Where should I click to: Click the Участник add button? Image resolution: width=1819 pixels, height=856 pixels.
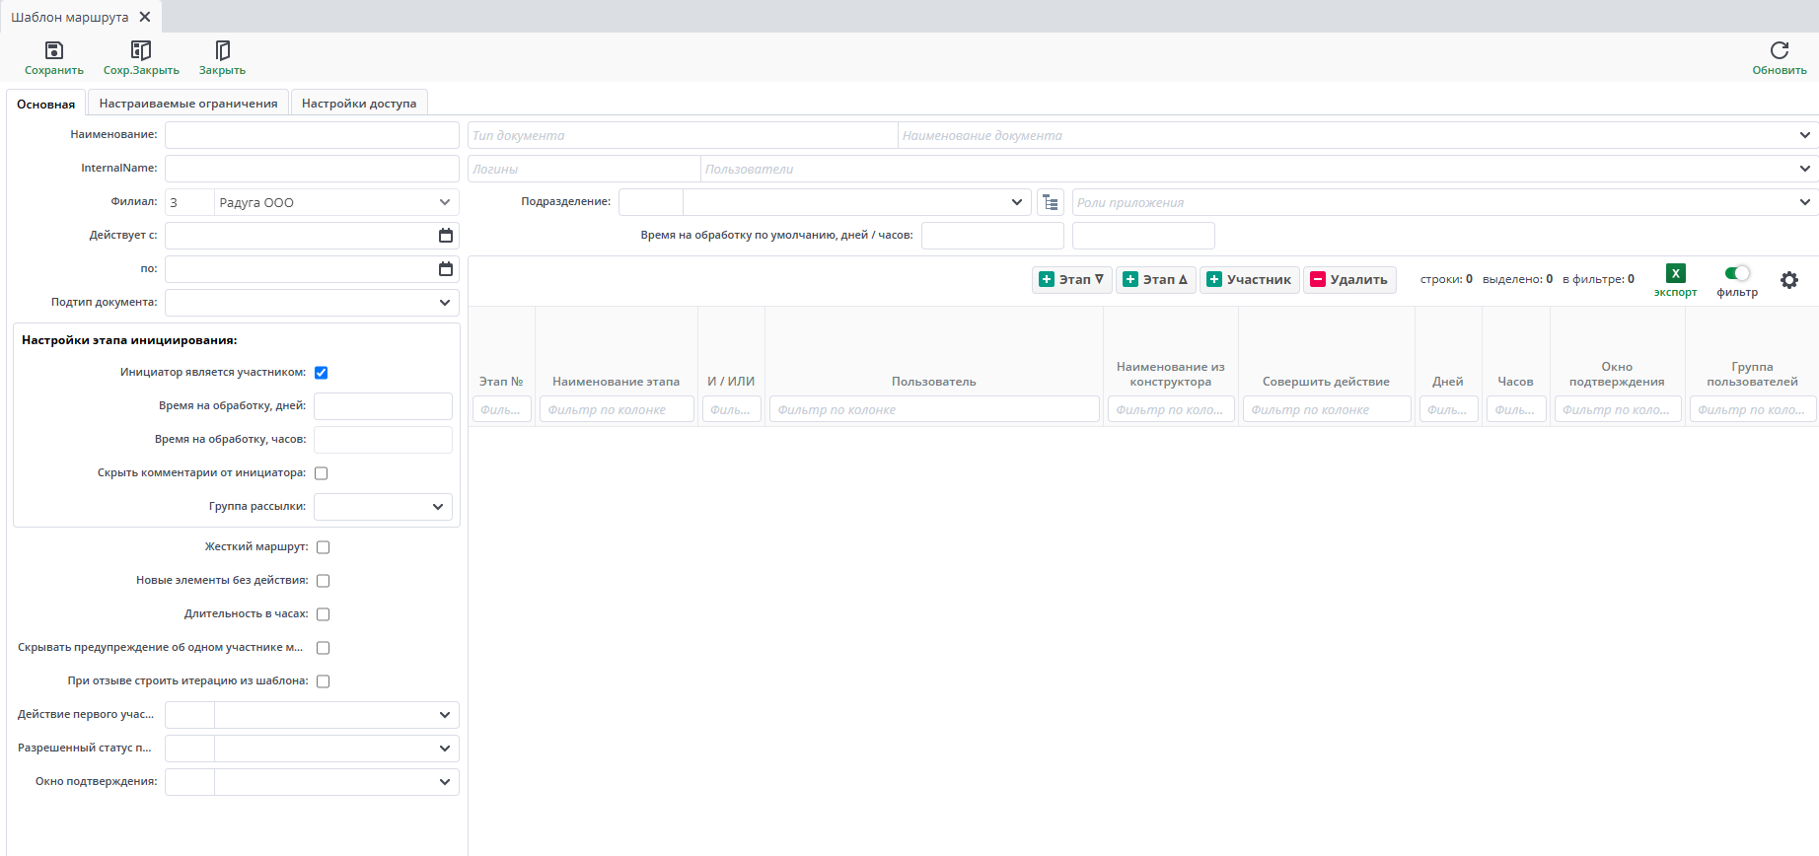tap(1249, 280)
